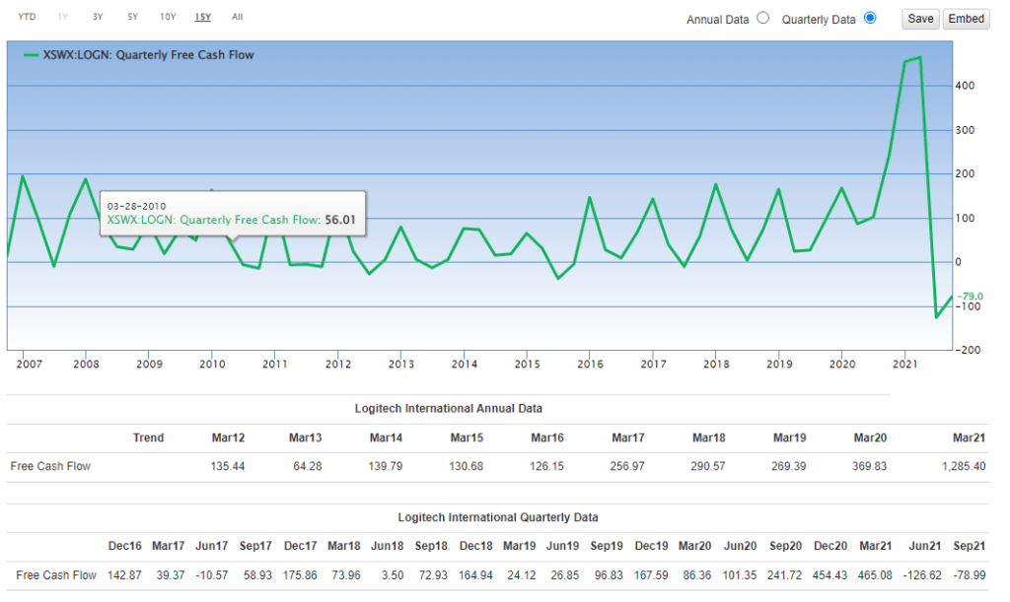Click the 2019 x-axis label
The image size is (1010, 602).
coord(779,364)
